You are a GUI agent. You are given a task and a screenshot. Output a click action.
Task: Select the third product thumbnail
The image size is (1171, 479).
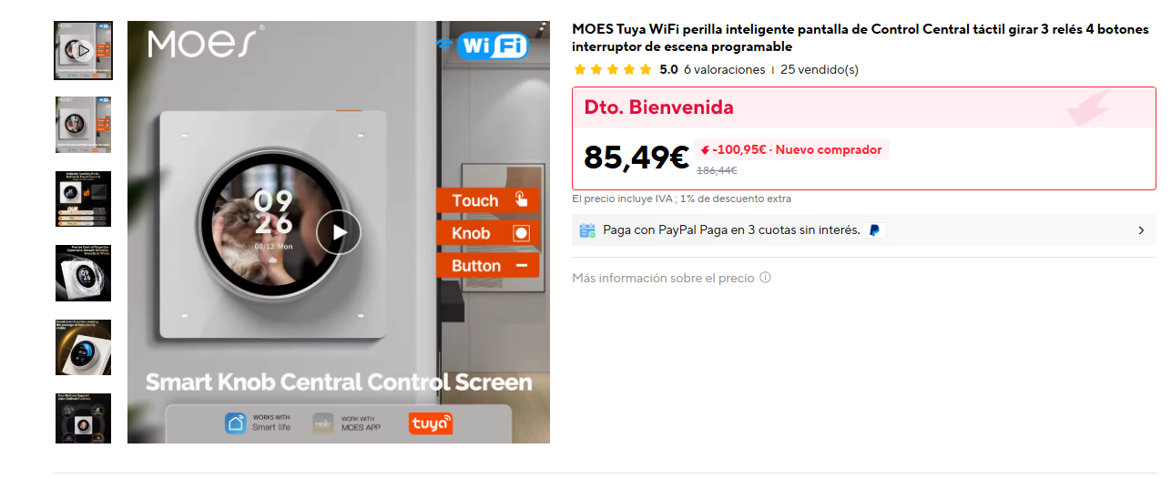pos(83,199)
